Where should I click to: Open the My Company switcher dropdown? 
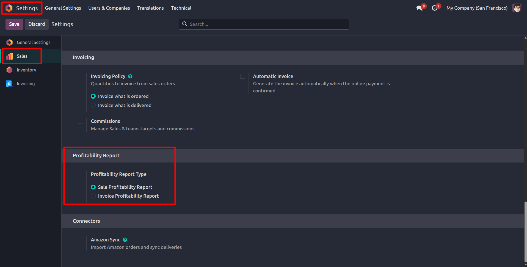pos(477,8)
